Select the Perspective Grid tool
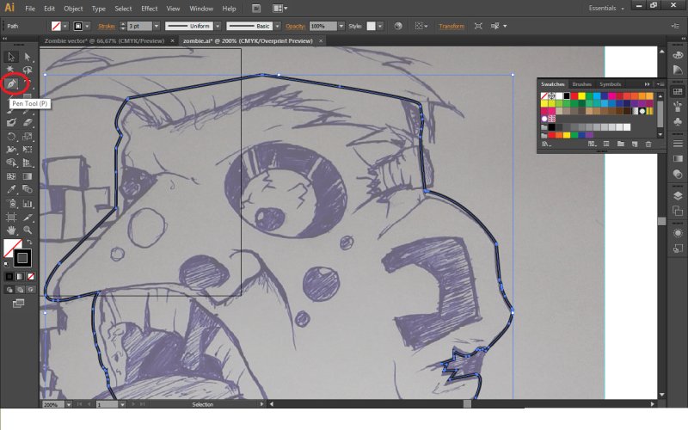The image size is (688, 430). pyautogui.click(x=28, y=163)
